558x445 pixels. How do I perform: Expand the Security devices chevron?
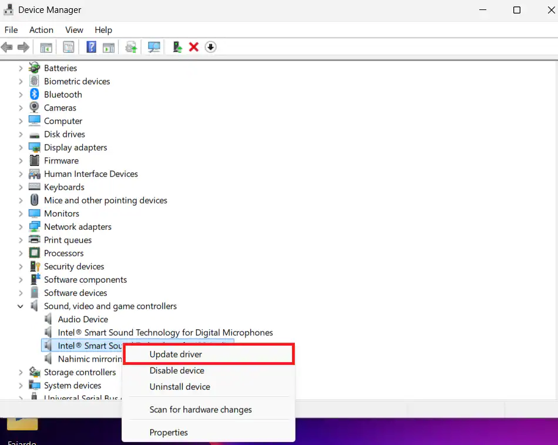click(x=21, y=266)
